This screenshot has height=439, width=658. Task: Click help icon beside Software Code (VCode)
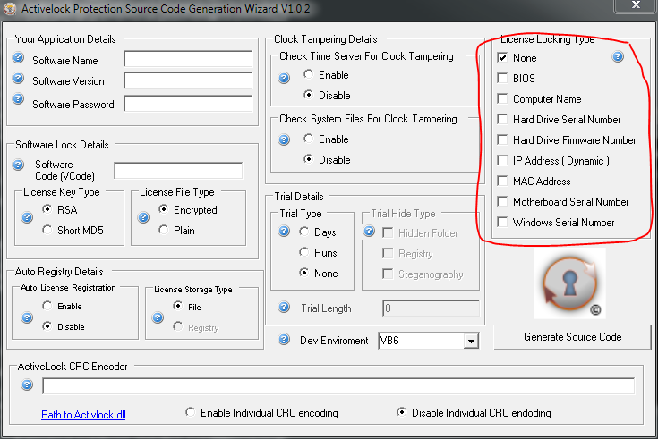[18, 165]
